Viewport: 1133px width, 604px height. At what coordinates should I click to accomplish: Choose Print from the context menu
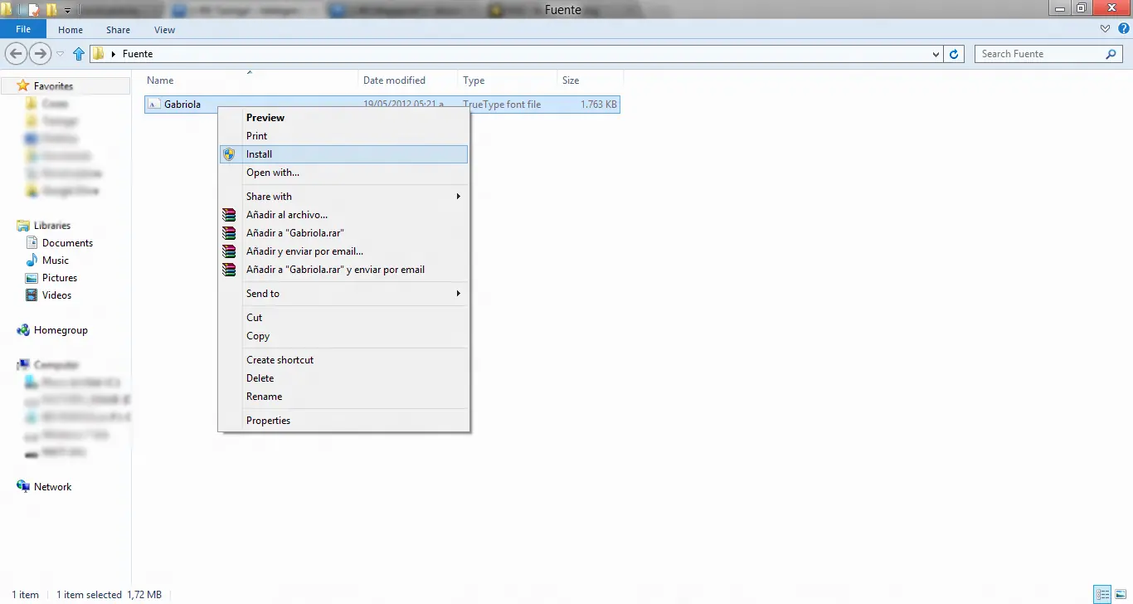pyautogui.click(x=344, y=136)
